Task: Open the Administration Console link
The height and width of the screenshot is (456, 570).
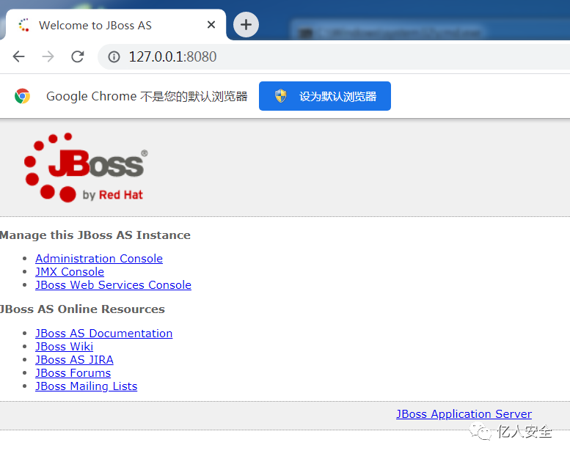Action: point(99,258)
